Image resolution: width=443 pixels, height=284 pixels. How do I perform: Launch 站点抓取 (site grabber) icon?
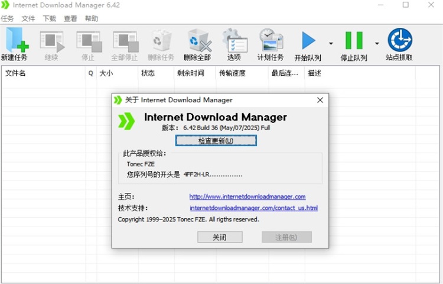(399, 40)
